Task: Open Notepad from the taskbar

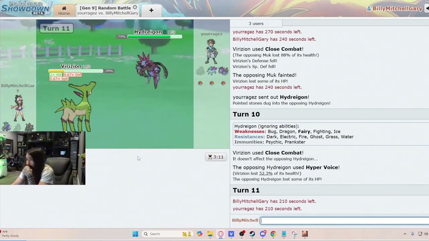Action: (x=284, y=234)
